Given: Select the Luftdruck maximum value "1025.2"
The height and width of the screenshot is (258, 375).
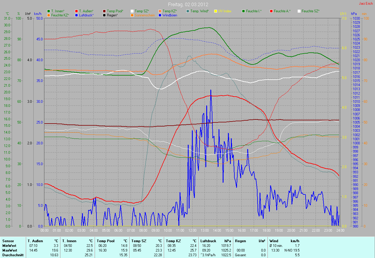Looking at the screenshot, I should tap(226, 250).
